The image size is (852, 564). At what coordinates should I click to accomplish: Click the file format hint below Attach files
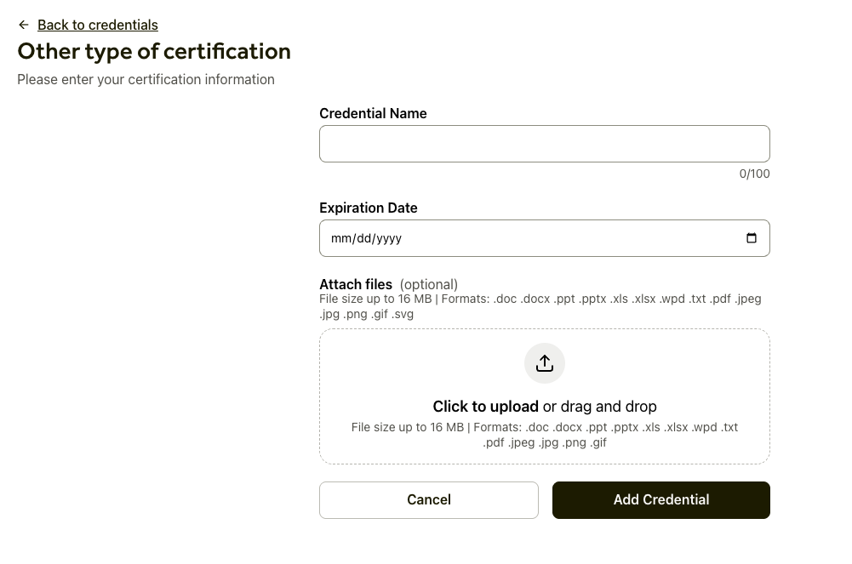click(540, 306)
